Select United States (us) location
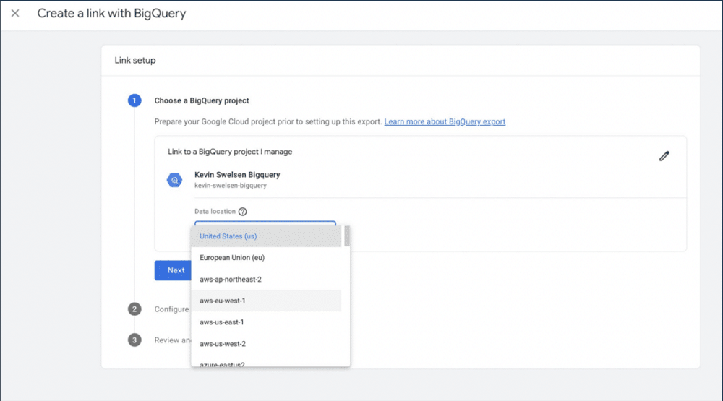Viewport: 723px width, 401px height. (x=266, y=236)
